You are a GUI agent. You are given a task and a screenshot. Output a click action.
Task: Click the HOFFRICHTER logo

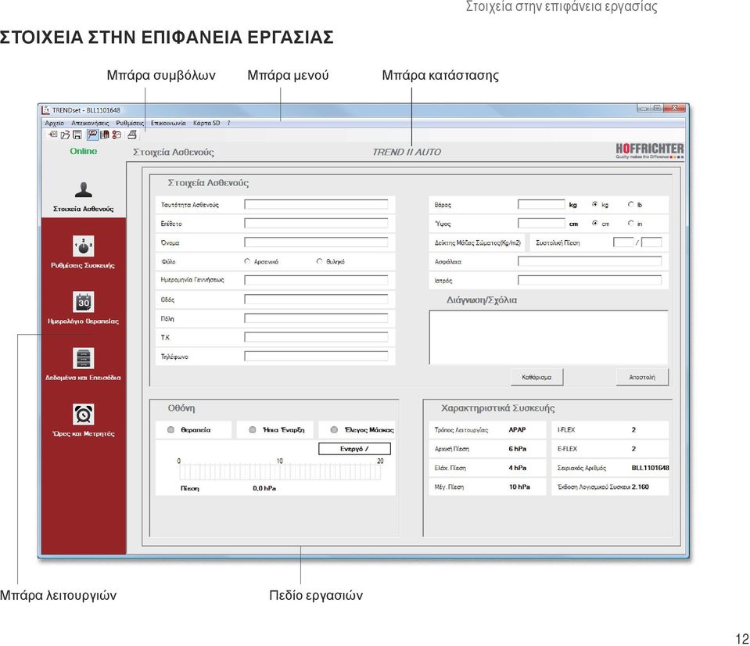pos(650,151)
